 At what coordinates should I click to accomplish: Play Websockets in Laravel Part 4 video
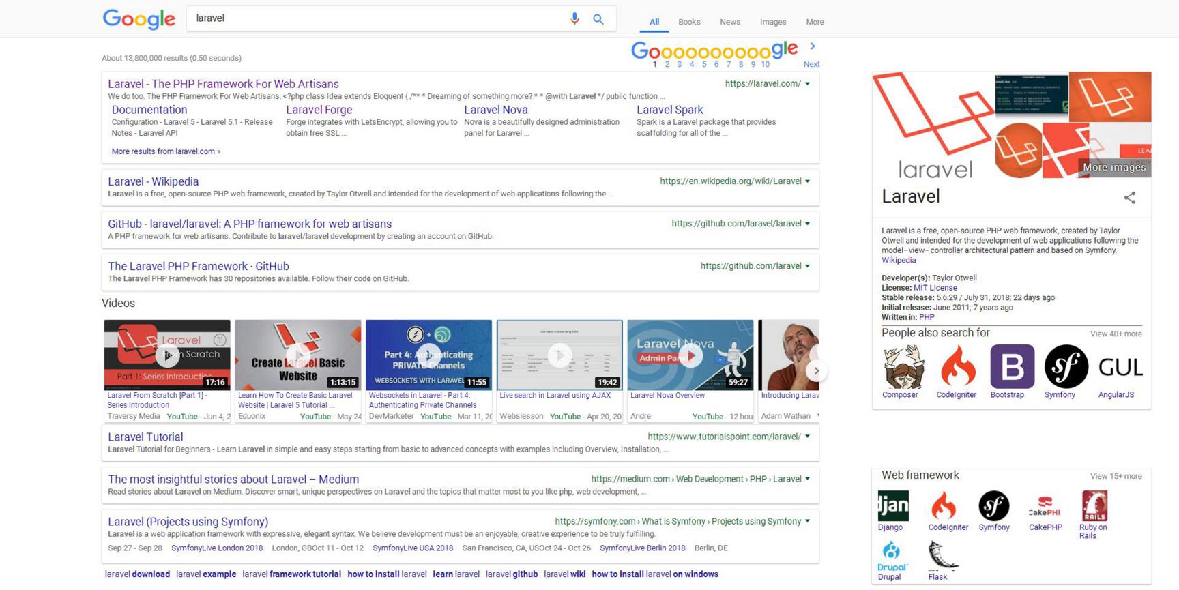pos(428,355)
